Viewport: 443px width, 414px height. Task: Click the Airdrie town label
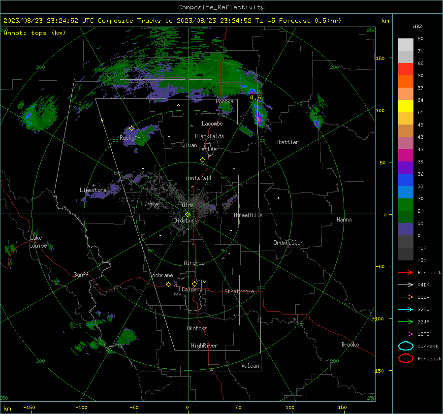194,263
